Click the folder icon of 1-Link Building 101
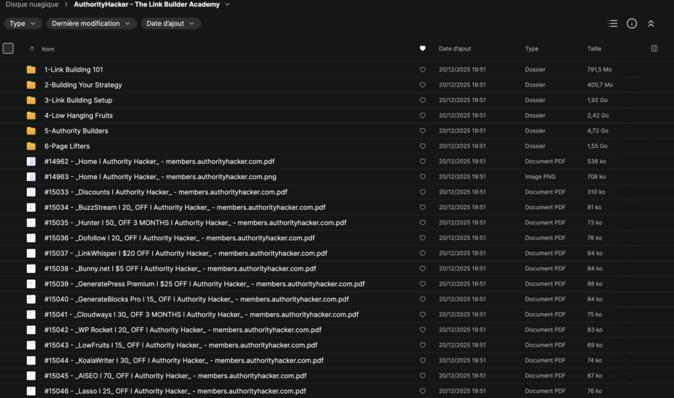Screen dimensions: 674x398 (x=30, y=69)
